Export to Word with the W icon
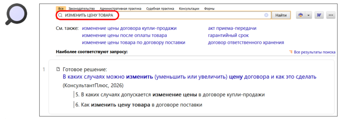The height and width of the screenshot is (119, 339). click(x=319, y=15)
